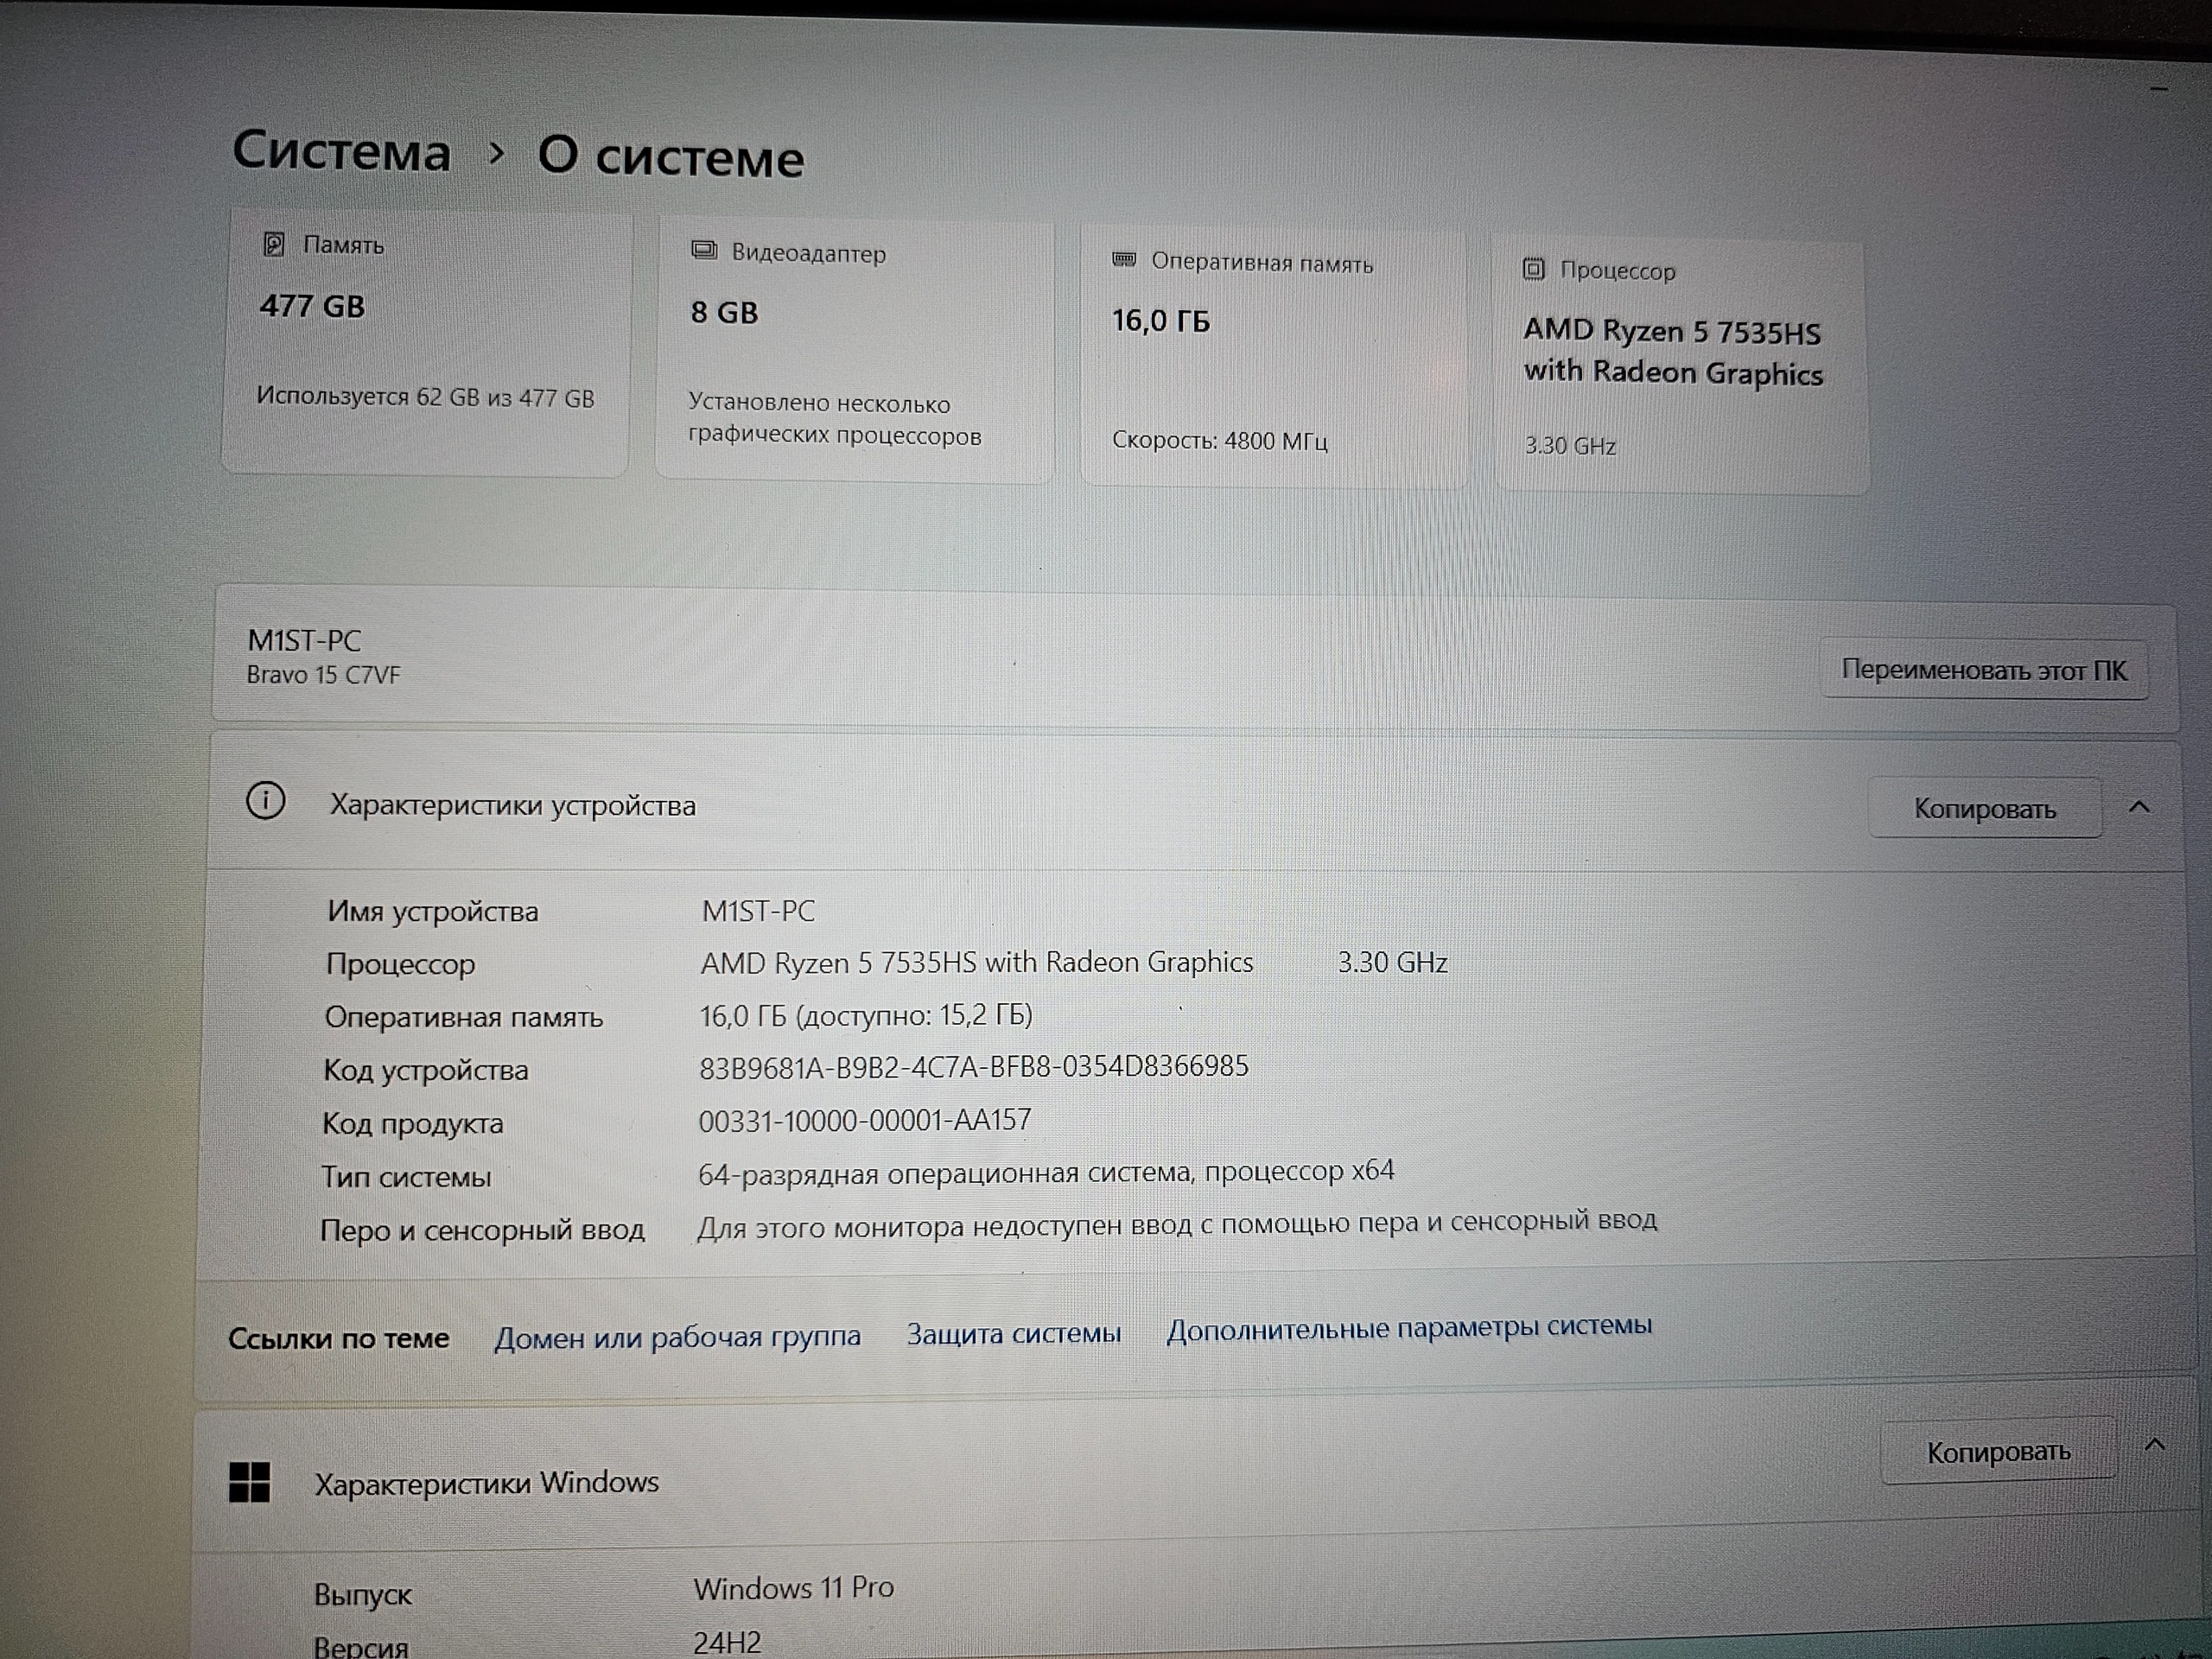Image resolution: width=2212 pixels, height=1659 pixels.
Task: Click the 'Код продукта' label
Action: click(412, 1124)
